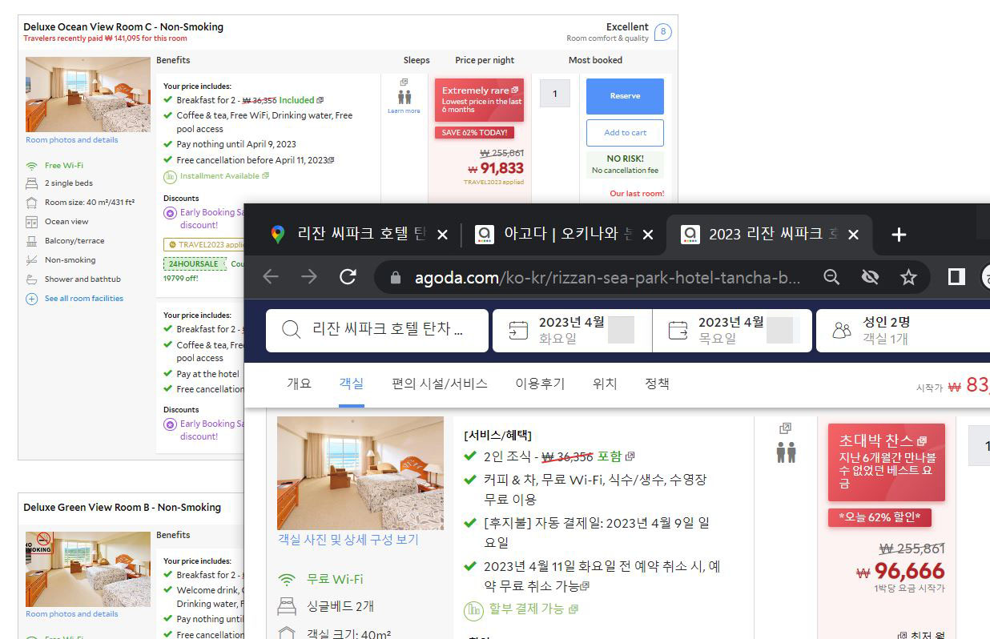This screenshot has height=639, width=990.
Task: Close the 2023 리잔 씨파크 tab
Action: point(853,235)
